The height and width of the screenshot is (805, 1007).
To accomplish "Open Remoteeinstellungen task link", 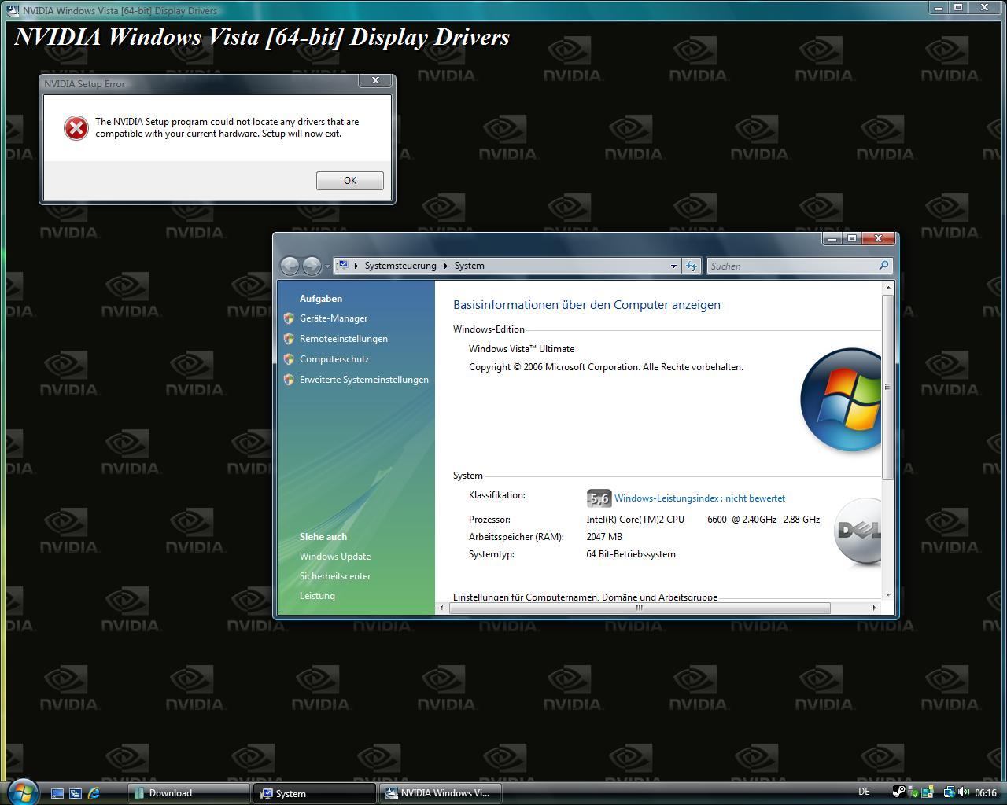I will click(x=344, y=339).
